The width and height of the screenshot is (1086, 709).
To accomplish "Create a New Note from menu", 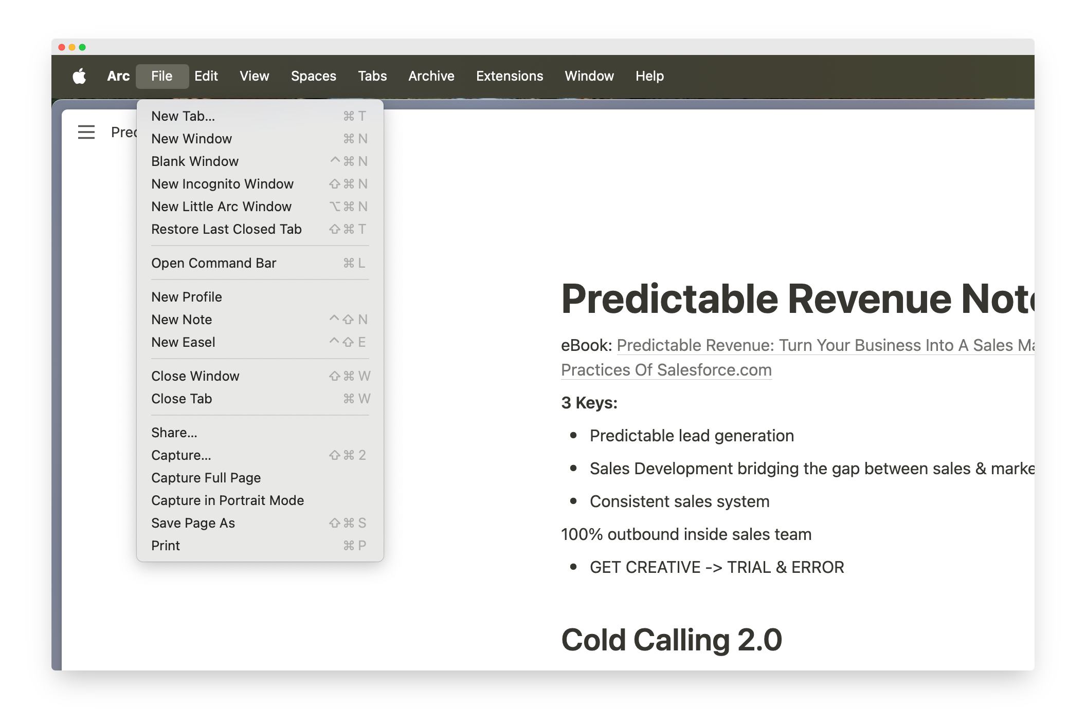I will pyautogui.click(x=260, y=320).
